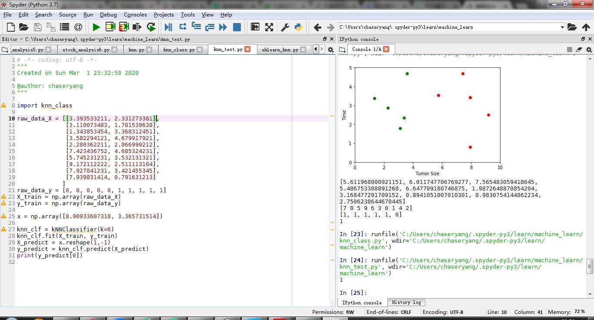Viewport: 594px width, 320px height.
Task: Stop debugging with the blue square icon
Action: (x=237, y=27)
